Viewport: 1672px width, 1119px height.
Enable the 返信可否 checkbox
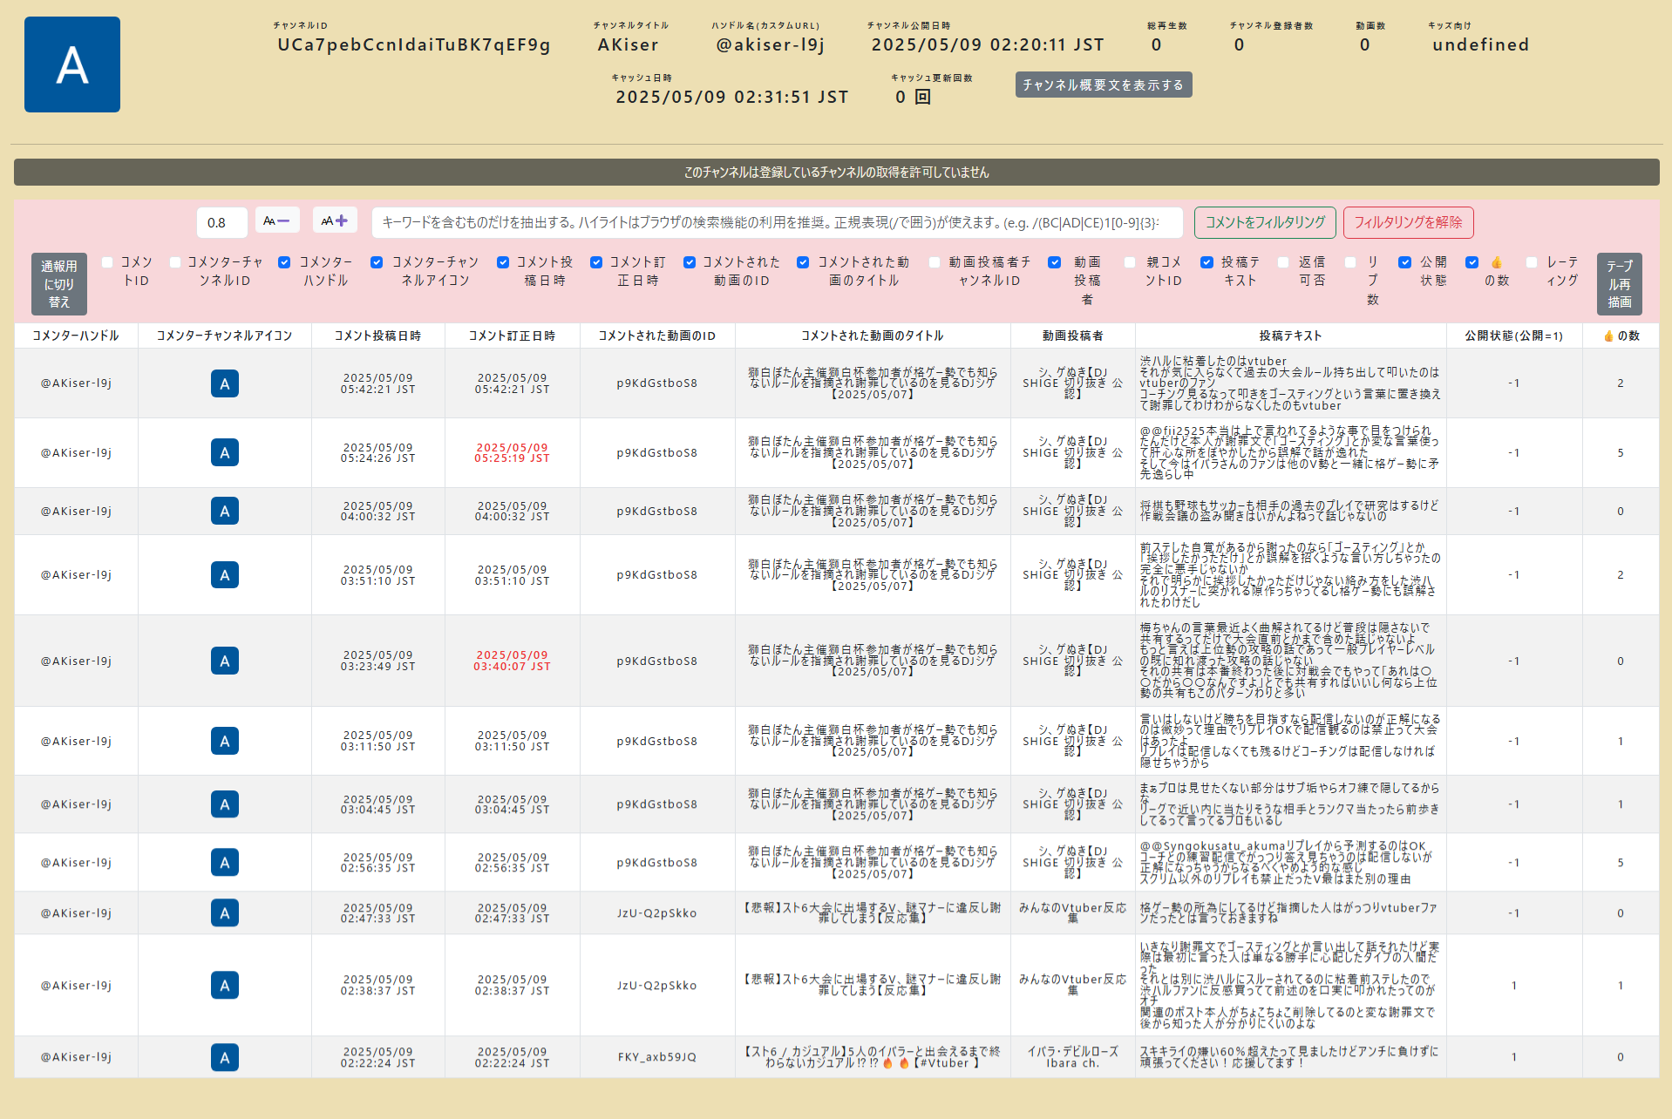(x=1283, y=262)
